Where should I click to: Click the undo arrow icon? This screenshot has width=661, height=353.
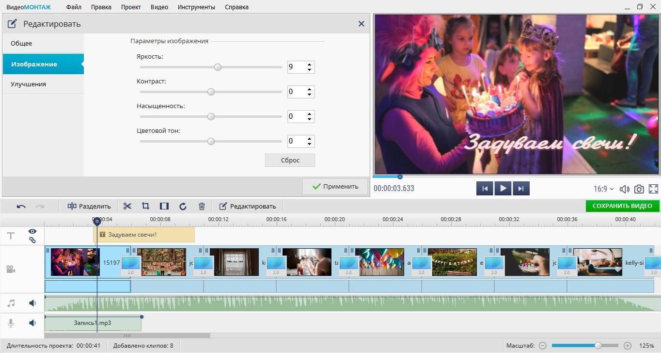tap(21, 206)
